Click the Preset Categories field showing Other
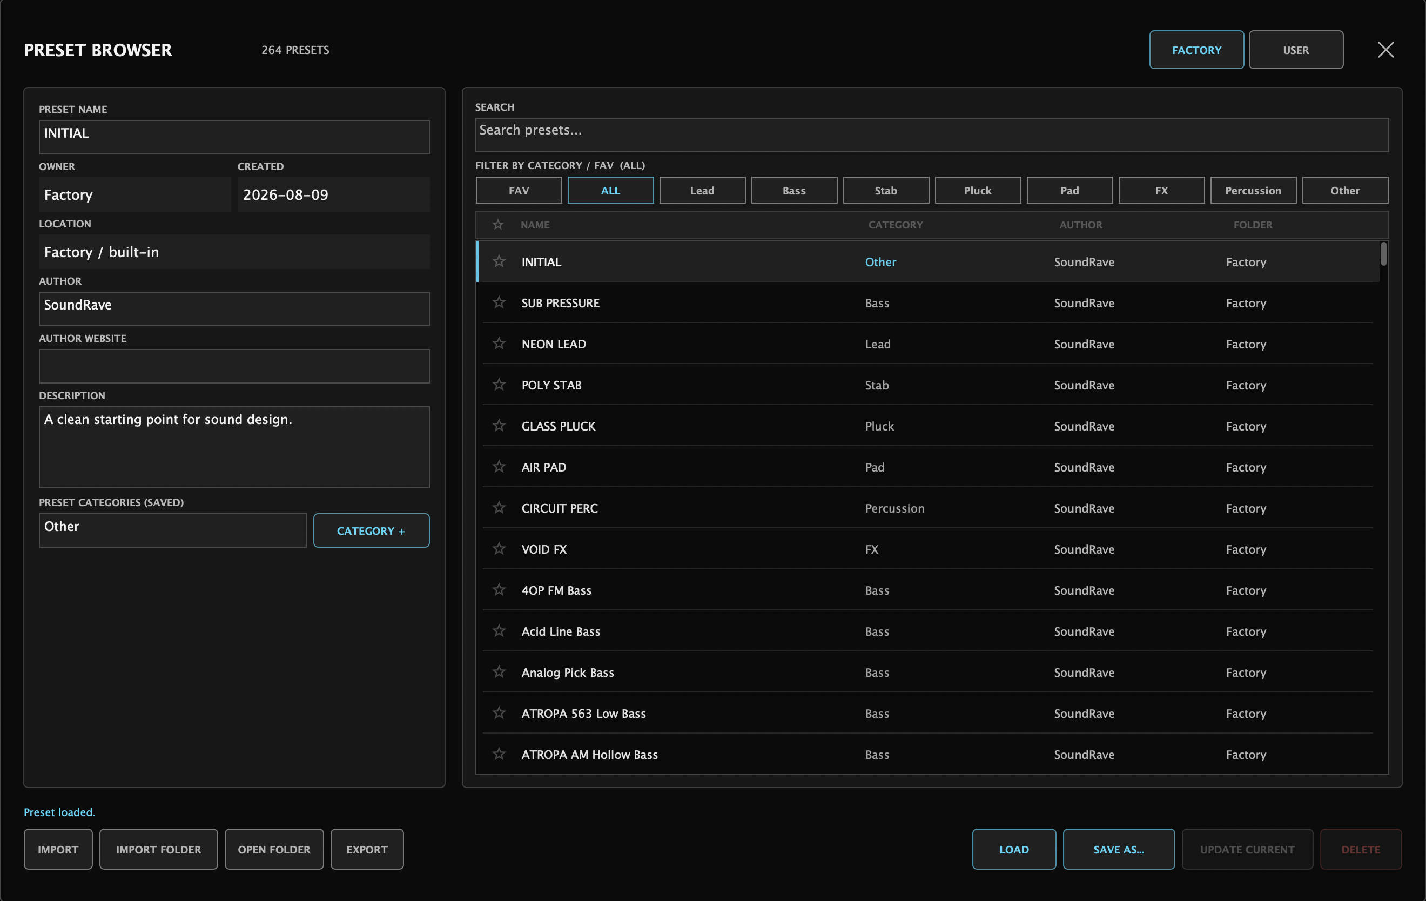The height and width of the screenshot is (901, 1426). coord(172,530)
